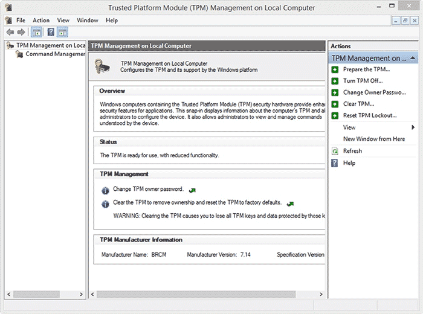Click the Forward arrow toolbar icon

pyautogui.click(x=21, y=32)
